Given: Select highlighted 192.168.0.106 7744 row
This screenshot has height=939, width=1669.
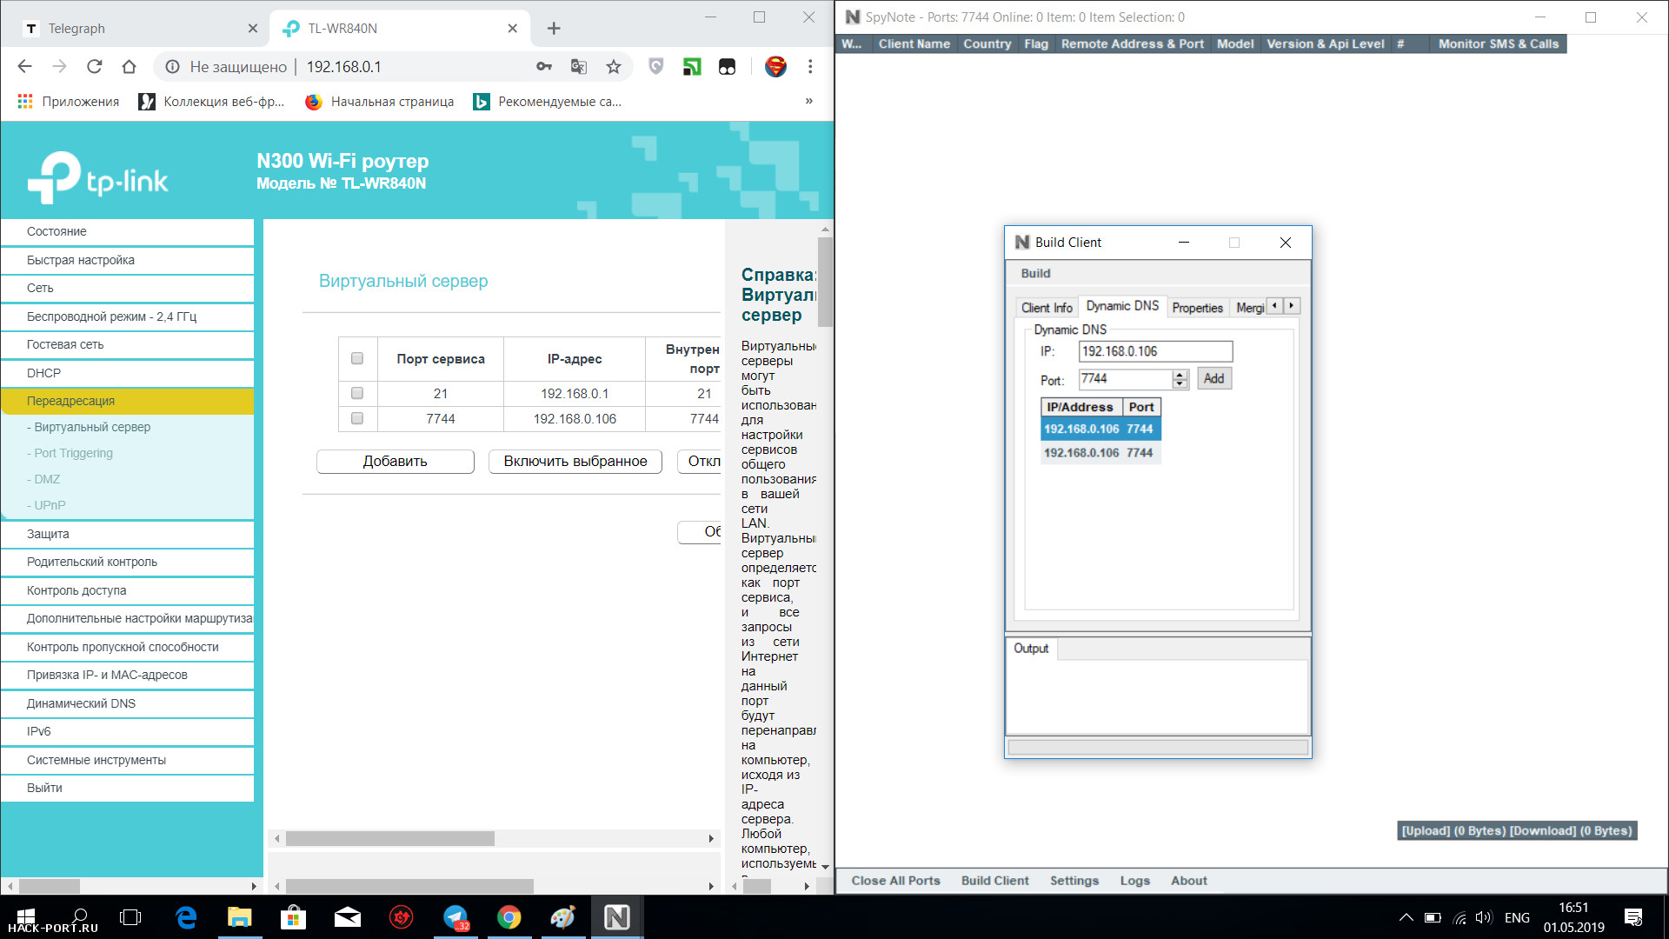Looking at the screenshot, I should tap(1100, 430).
